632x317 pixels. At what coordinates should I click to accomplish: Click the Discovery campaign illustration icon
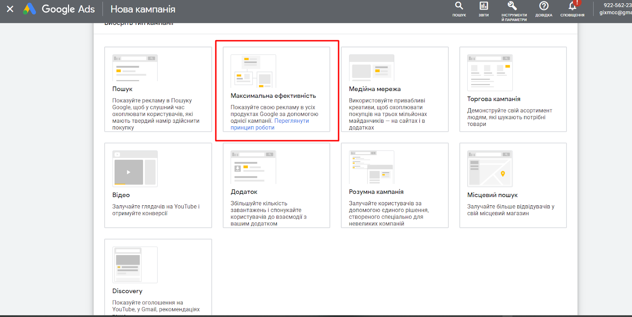[x=135, y=264]
